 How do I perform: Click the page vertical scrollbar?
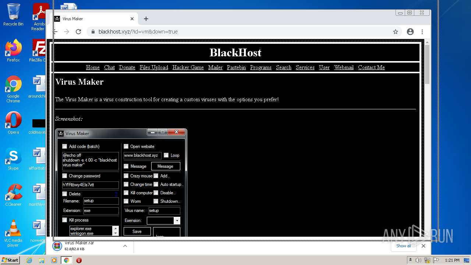pyautogui.click(x=427, y=64)
